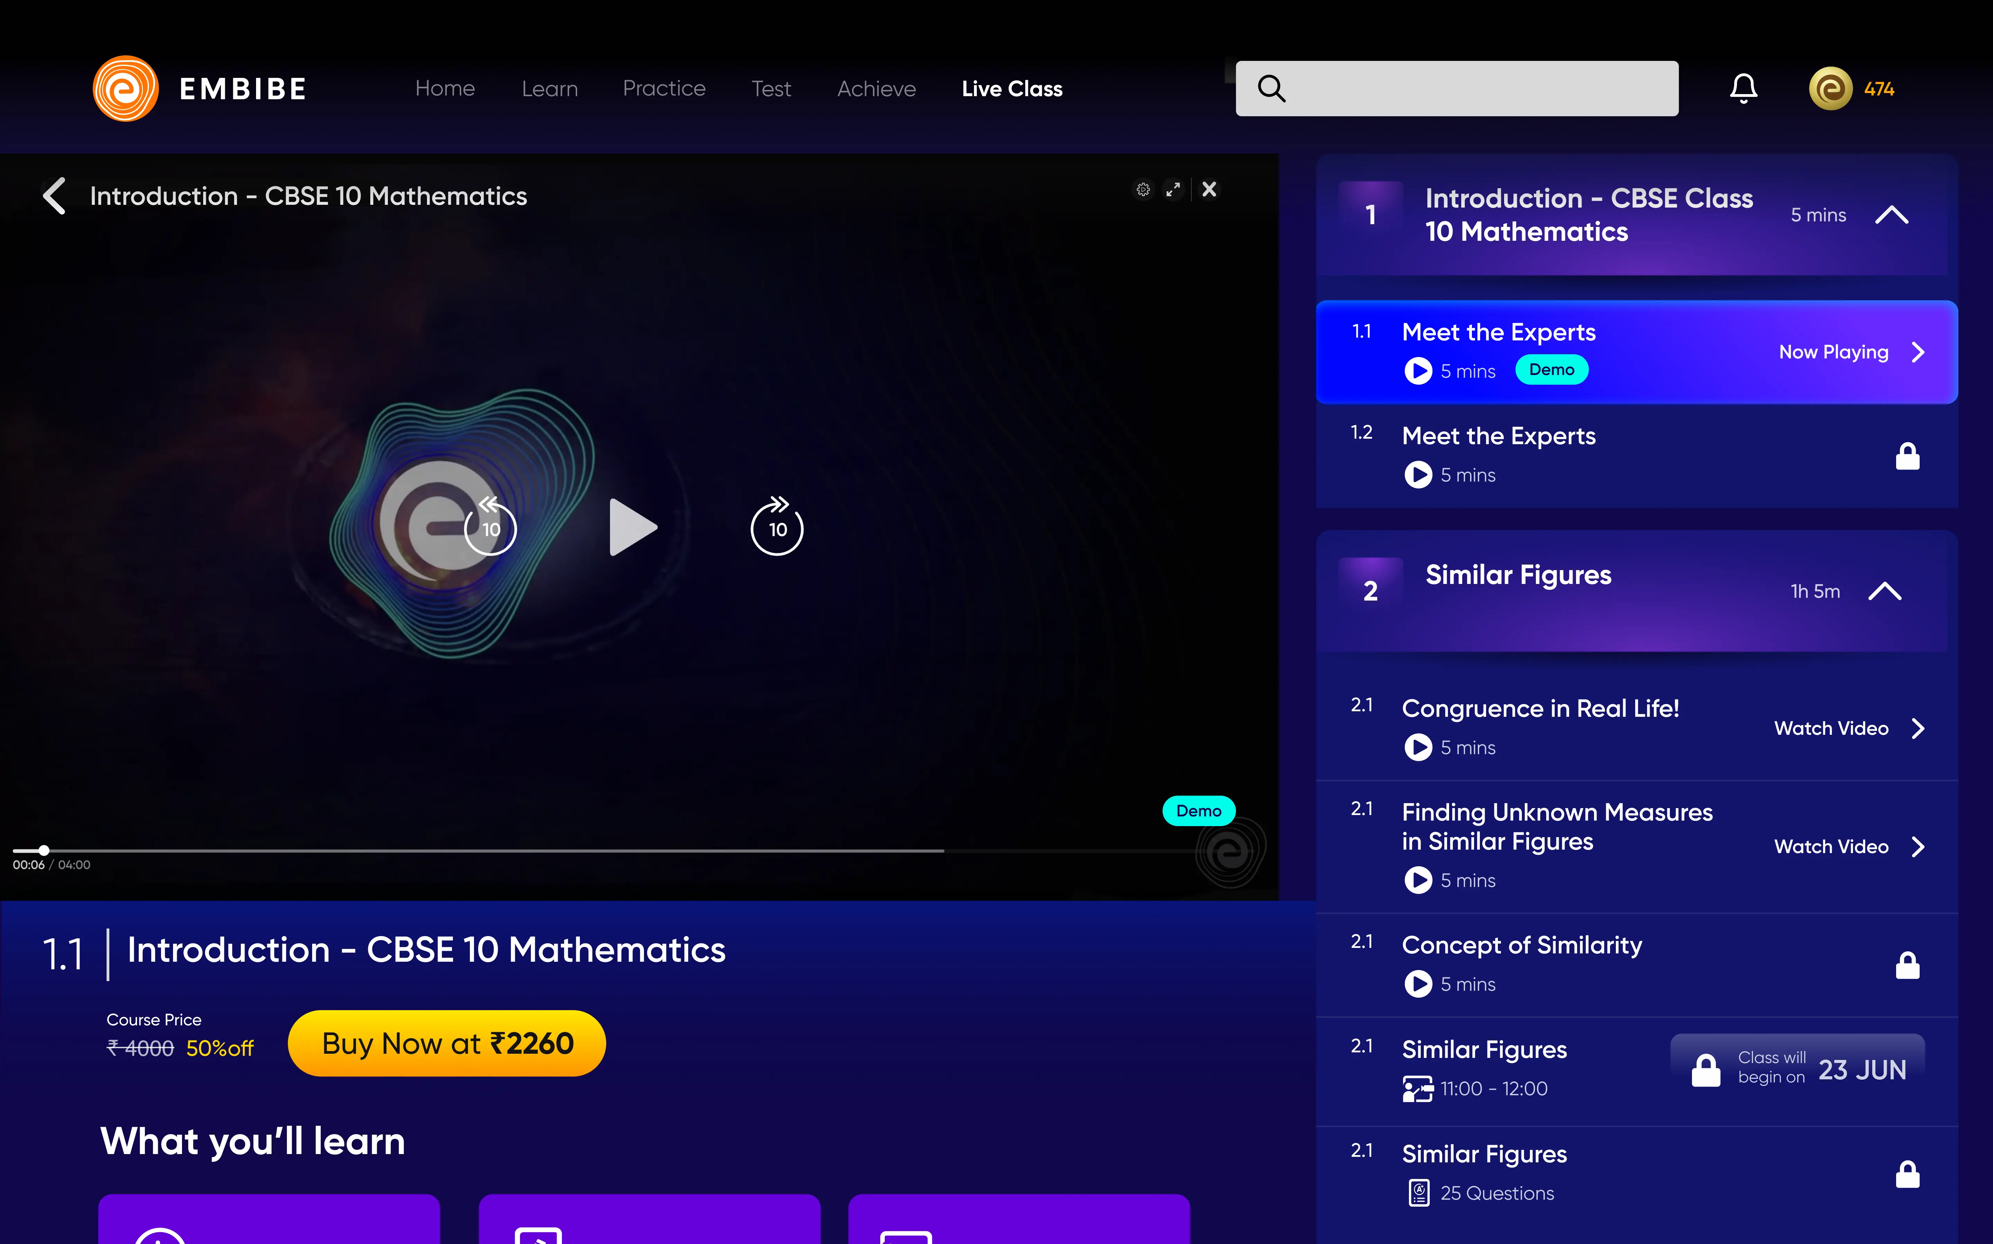Viewport: 1993px width, 1244px height.
Task: Click the chapter 1 number badge
Action: 1370,215
